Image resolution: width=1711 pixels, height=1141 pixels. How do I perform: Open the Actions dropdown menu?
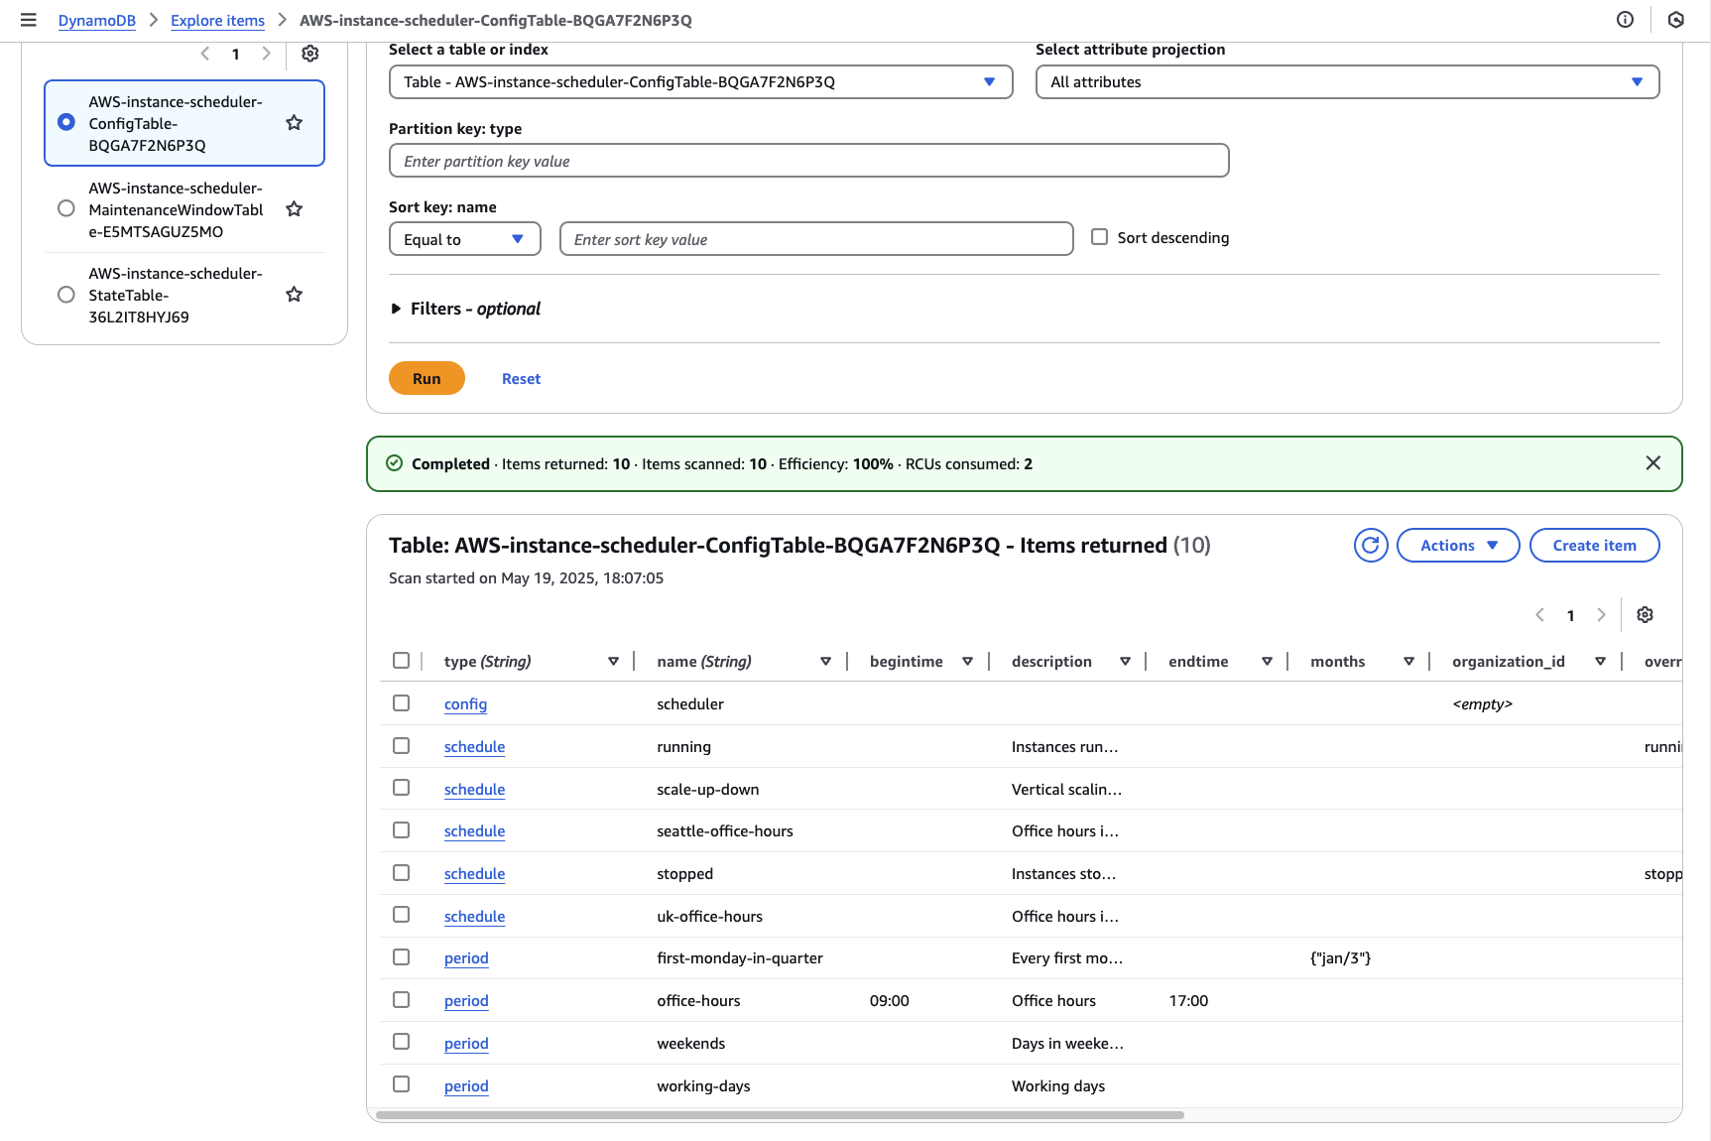1458,546
